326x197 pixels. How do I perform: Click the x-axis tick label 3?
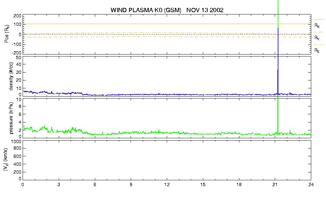tap(59, 185)
